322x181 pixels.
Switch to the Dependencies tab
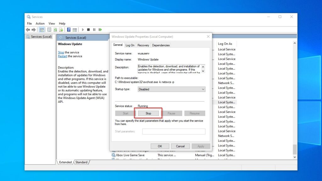[x=161, y=45]
